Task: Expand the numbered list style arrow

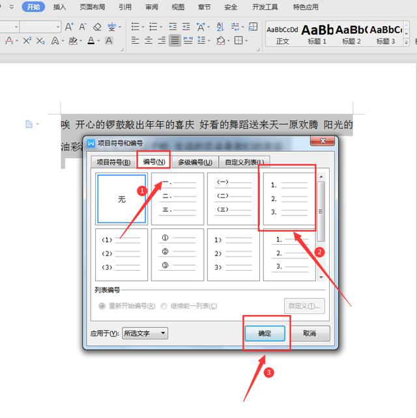Action: click(161, 27)
